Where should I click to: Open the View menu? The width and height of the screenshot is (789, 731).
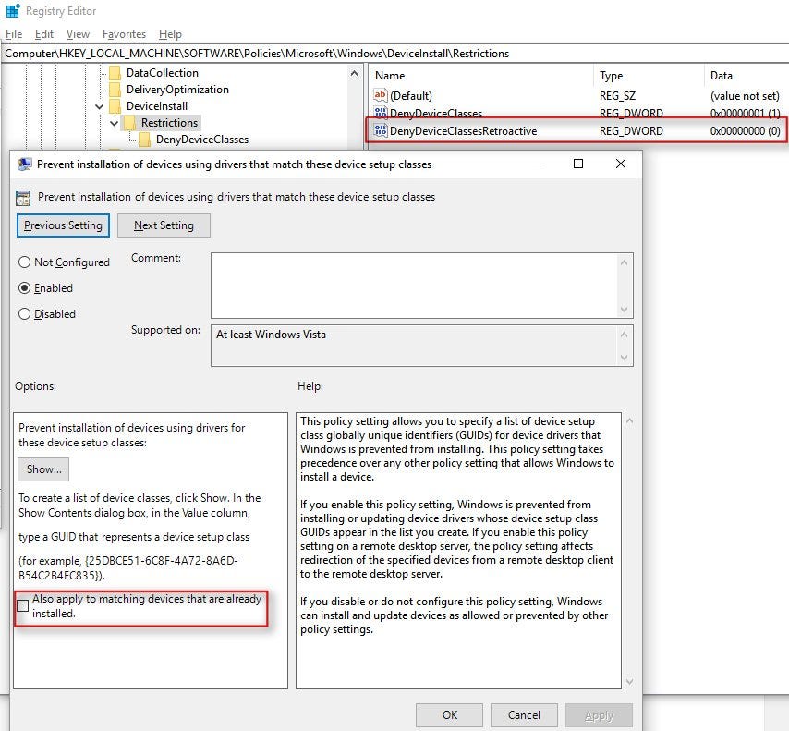[78, 33]
